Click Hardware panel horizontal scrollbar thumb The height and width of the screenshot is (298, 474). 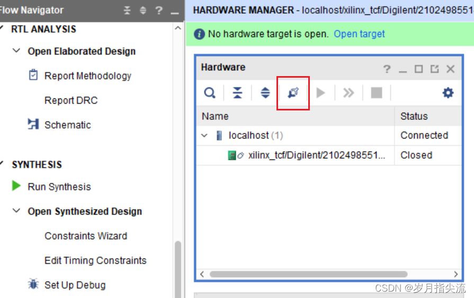(x=308, y=274)
